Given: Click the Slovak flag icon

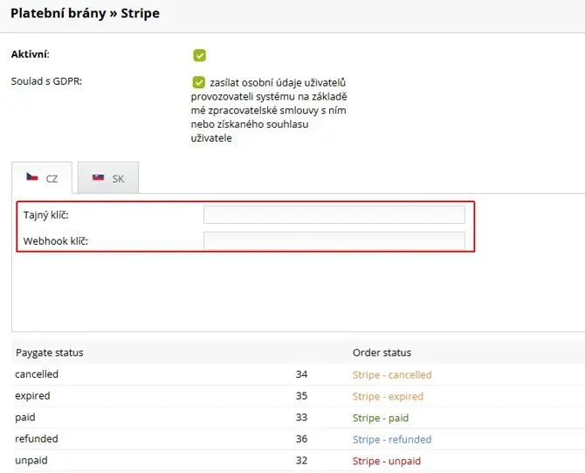Looking at the screenshot, I should coord(98,177).
